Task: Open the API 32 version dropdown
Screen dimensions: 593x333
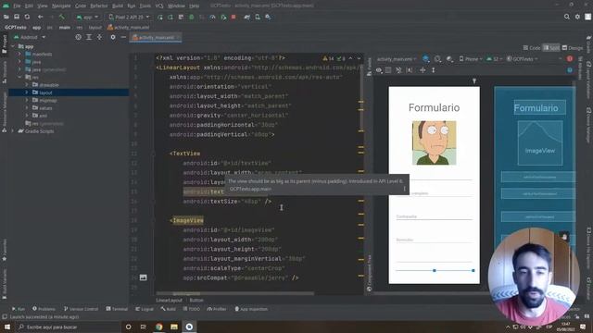Action: pyautogui.click(x=495, y=59)
